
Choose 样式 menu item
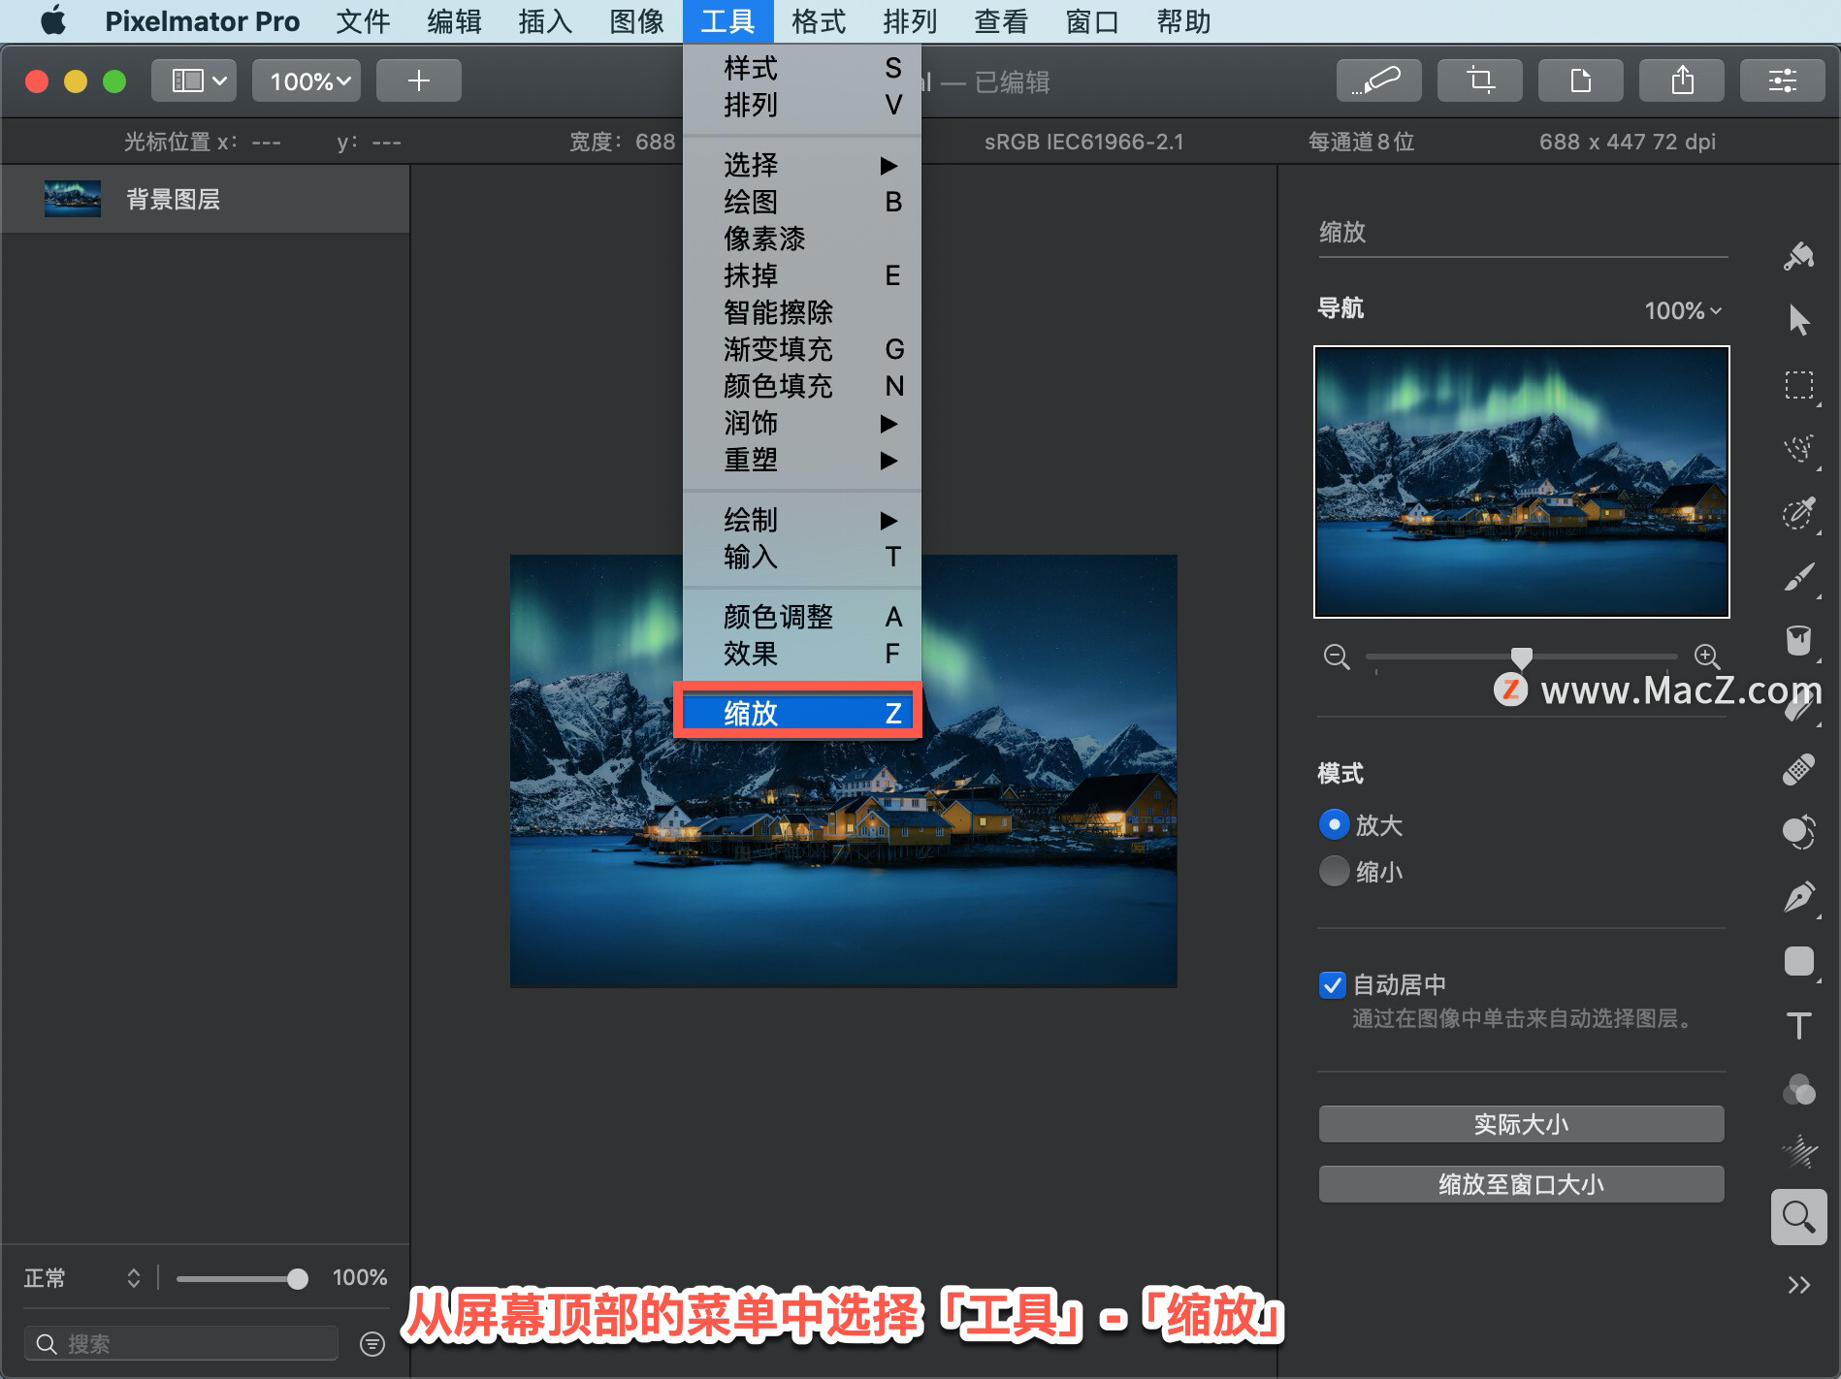coord(802,68)
